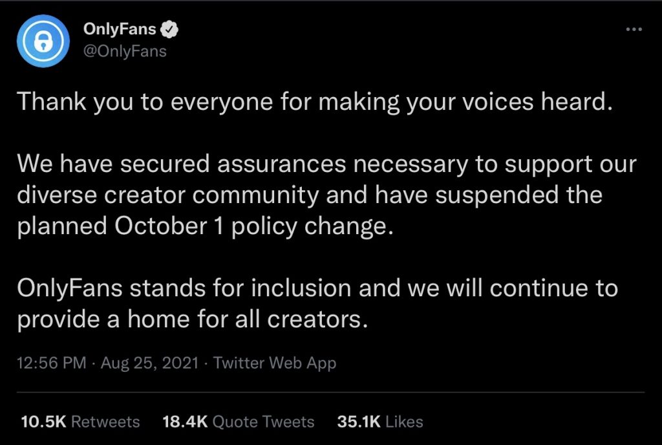The height and width of the screenshot is (445, 662).
Task: Click the 18.4K Quote Tweets label
Action: [238, 421]
